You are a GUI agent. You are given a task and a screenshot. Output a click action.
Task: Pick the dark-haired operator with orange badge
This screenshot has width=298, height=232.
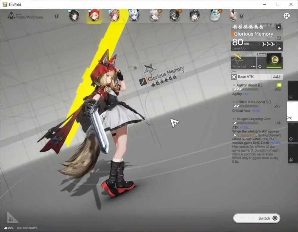click(175, 15)
